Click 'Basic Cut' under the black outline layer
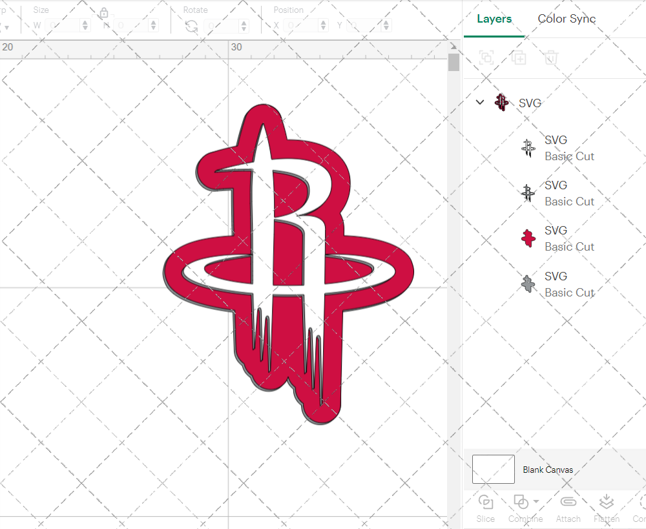This screenshot has height=529, width=646. point(569,202)
